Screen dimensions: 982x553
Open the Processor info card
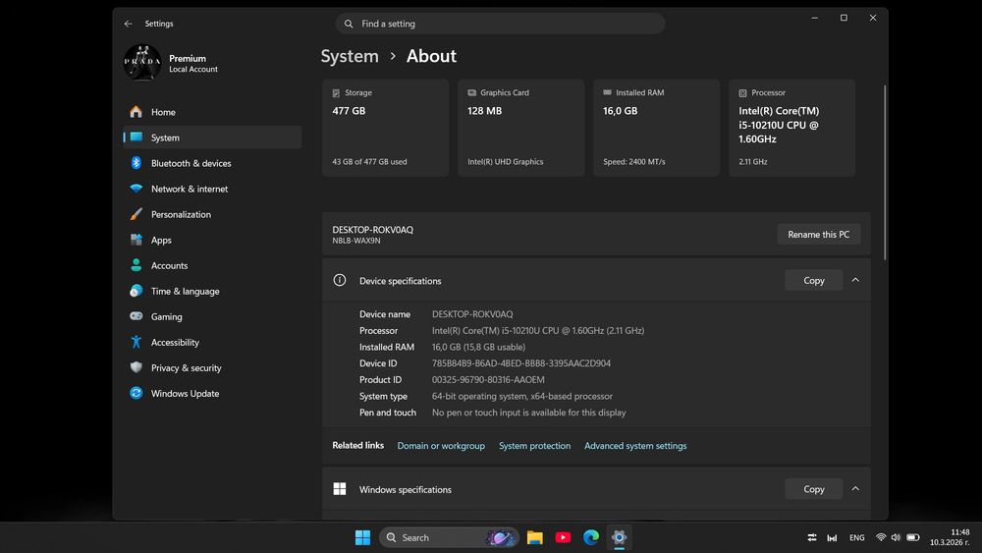click(791, 128)
